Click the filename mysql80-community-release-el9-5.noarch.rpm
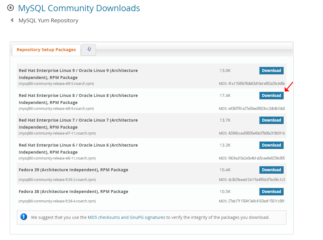Screen dimensions: 323x240 click(56, 84)
